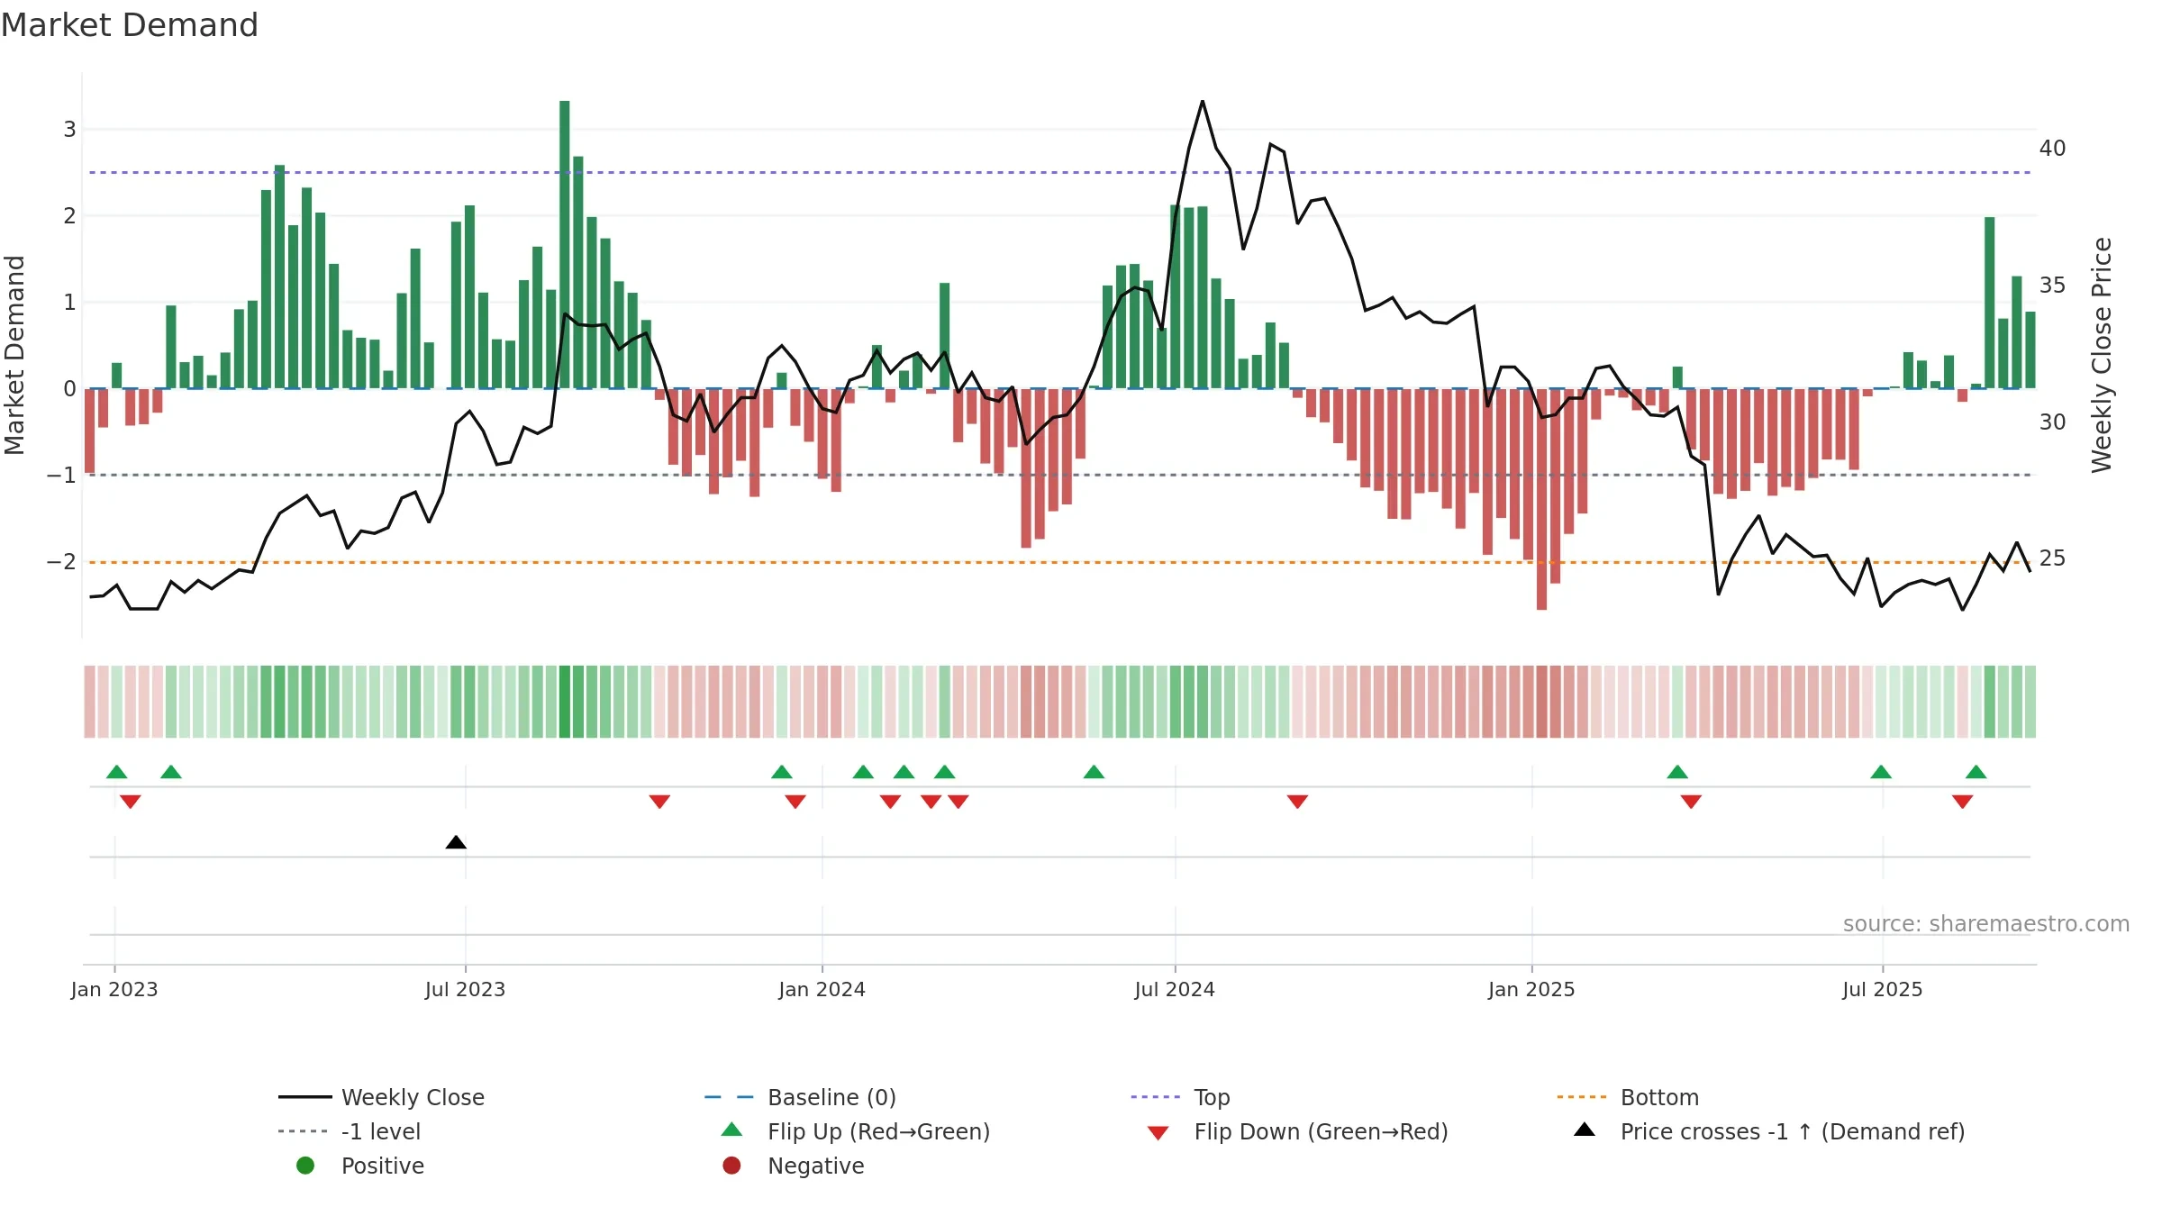The height and width of the screenshot is (1216, 2162).
Task: Click the Price crosses -1 legend entry
Action: click(1769, 1131)
